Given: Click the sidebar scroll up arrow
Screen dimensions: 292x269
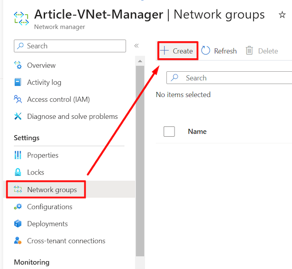Looking at the screenshot, I should point(140,61).
